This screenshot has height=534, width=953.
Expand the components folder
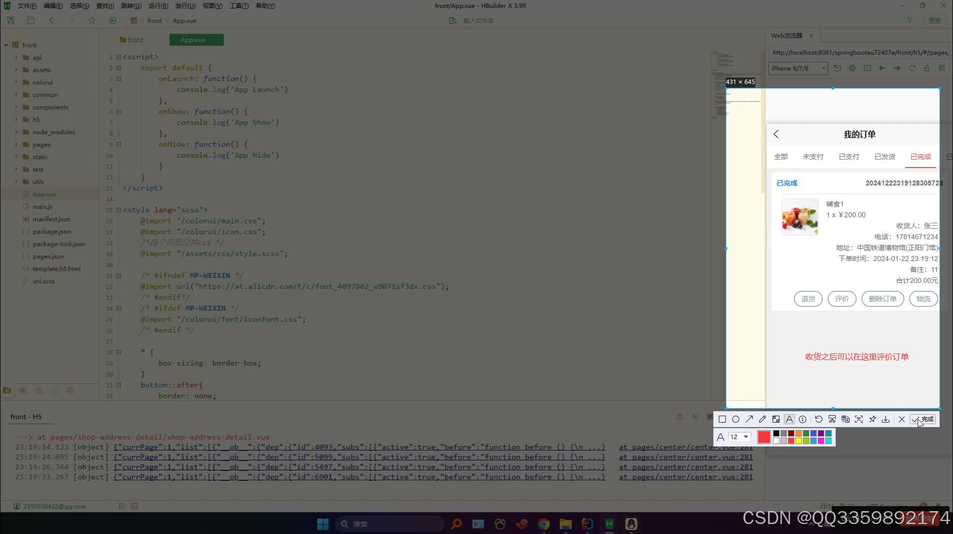16,107
